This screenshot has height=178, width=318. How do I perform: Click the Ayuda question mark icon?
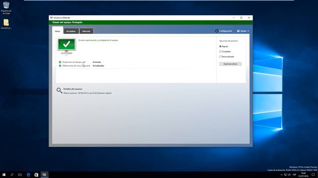238,31
